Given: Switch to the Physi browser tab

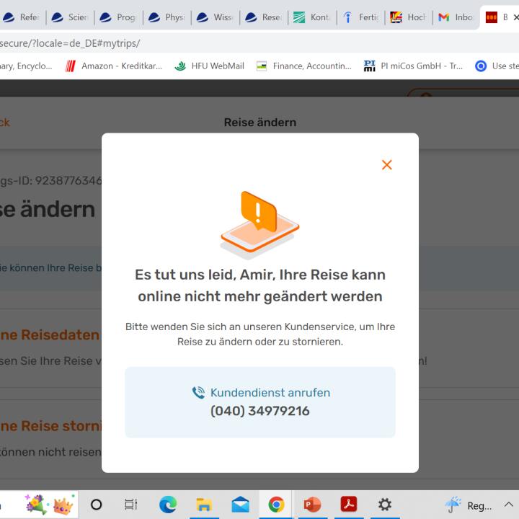Looking at the screenshot, I should point(167,17).
